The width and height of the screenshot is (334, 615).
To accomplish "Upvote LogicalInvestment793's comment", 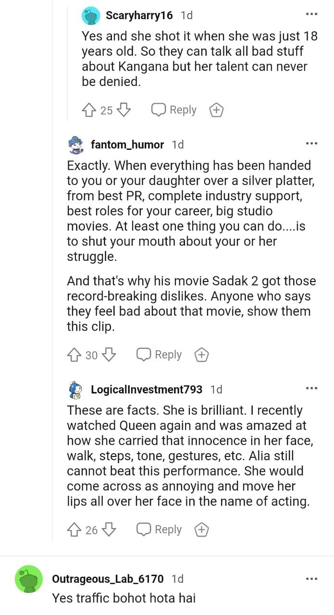I will (74, 529).
